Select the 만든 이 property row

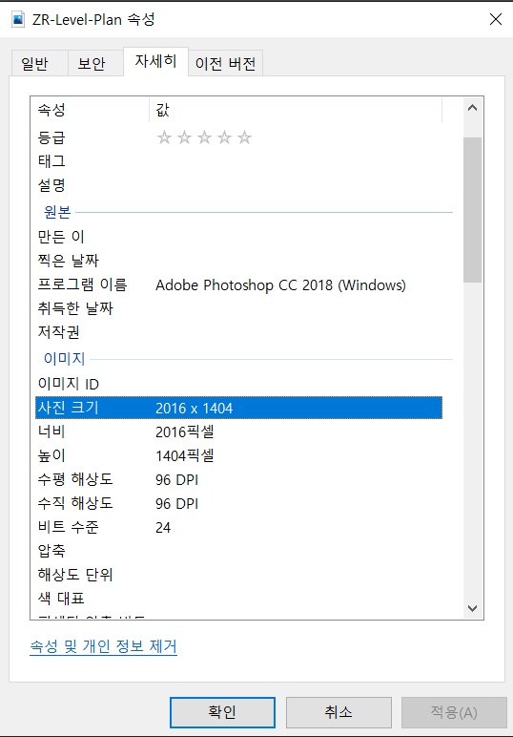click(239, 237)
